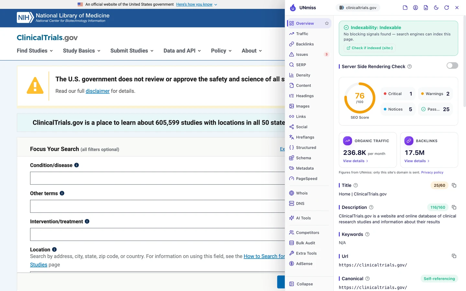
Task: Show help icon next to Keywords
Action: pyautogui.click(x=367, y=234)
